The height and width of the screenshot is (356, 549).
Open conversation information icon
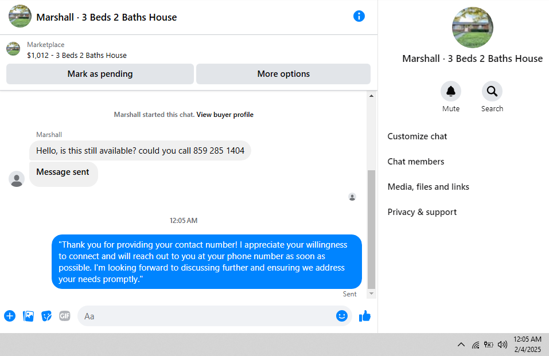click(359, 16)
